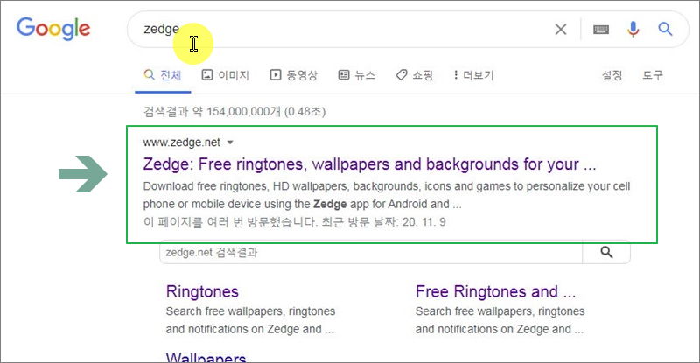Clear the search query with X icon
This screenshot has width=700, height=363.
(x=561, y=30)
